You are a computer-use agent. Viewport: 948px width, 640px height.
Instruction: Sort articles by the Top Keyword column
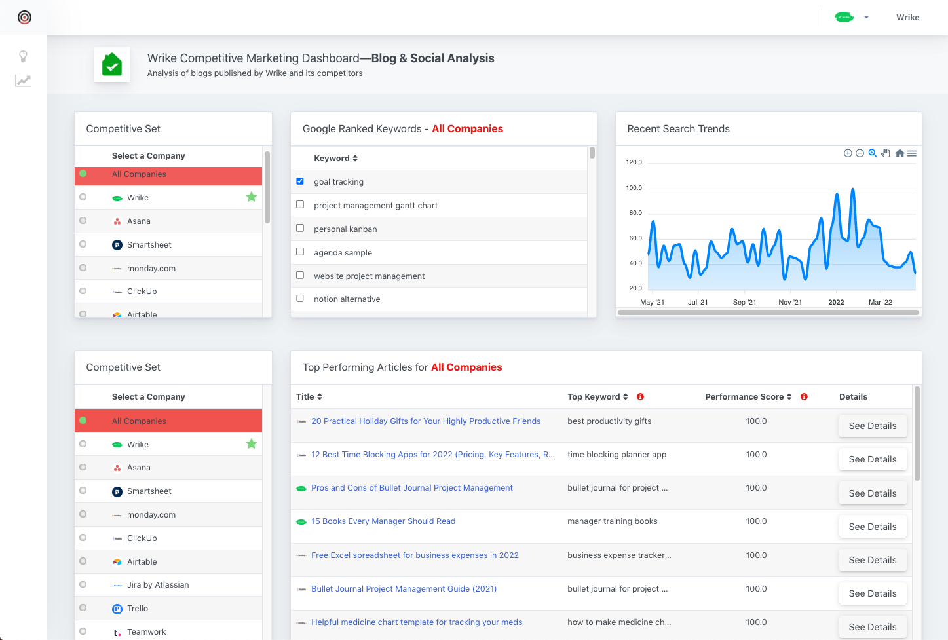(x=597, y=397)
